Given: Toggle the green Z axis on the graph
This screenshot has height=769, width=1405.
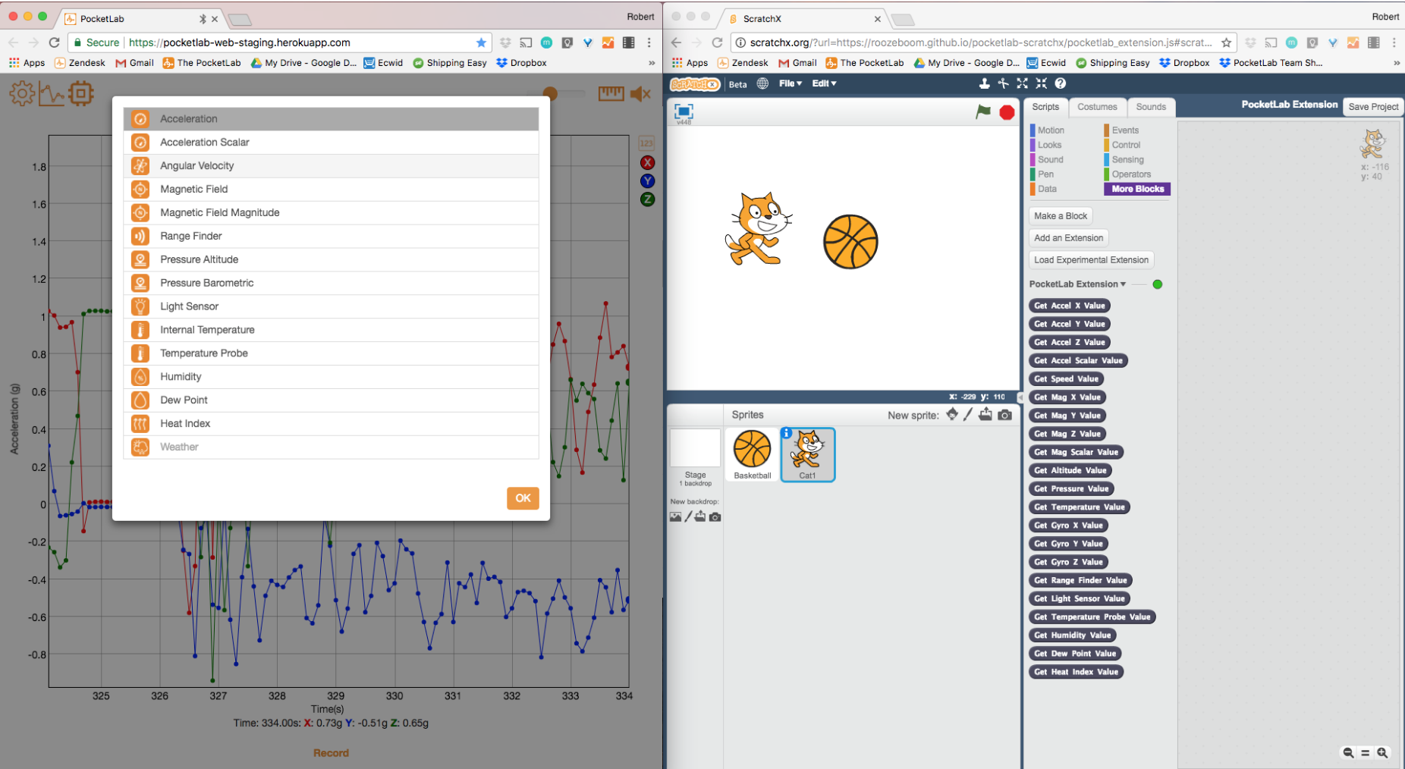Looking at the screenshot, I should (646, 199).
